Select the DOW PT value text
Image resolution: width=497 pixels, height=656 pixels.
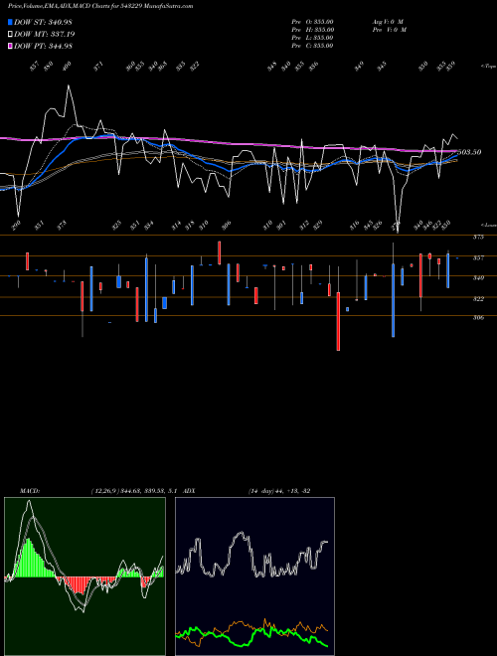pos(61,46)
